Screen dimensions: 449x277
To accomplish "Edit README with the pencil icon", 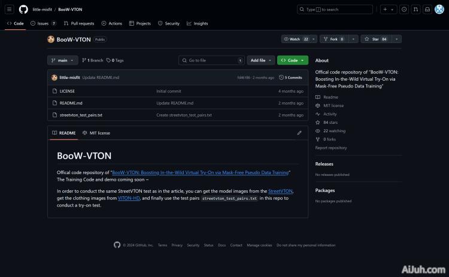I will (299, 133).
